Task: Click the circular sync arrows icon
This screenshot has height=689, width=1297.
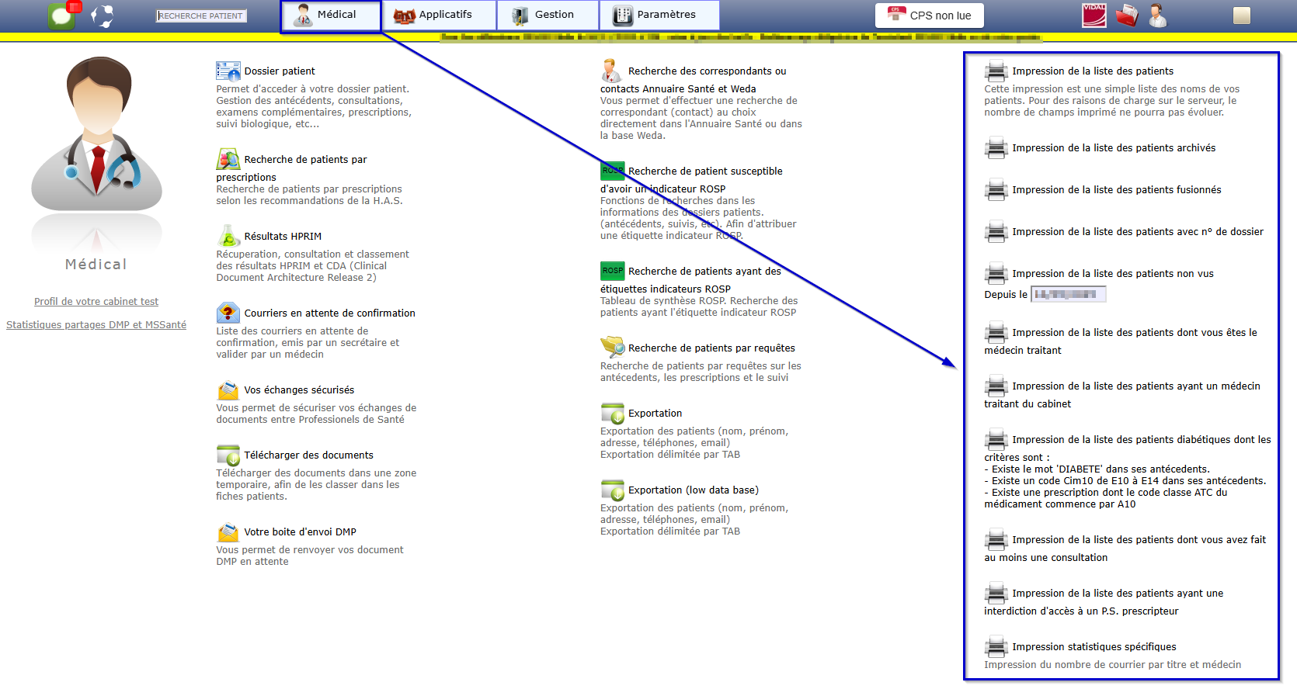Action: 102,16
